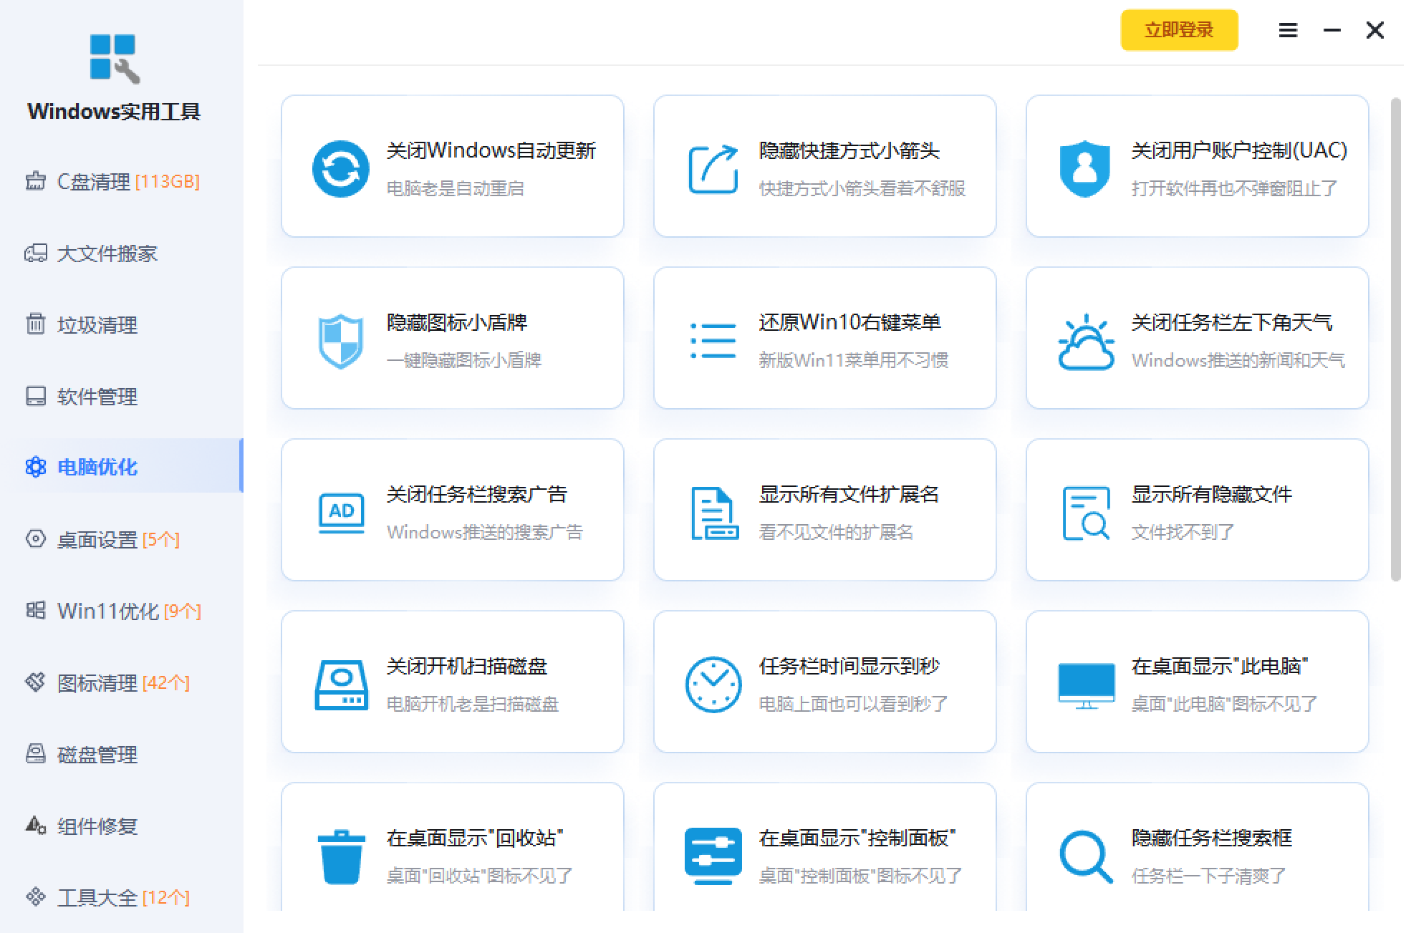The width and height of the screenshot is (1406, 933).
Task: Click the shortcut arrow hide icon
Action: coord(713,169)
